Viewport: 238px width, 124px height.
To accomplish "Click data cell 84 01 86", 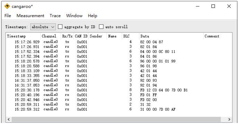I will point(148,56).
